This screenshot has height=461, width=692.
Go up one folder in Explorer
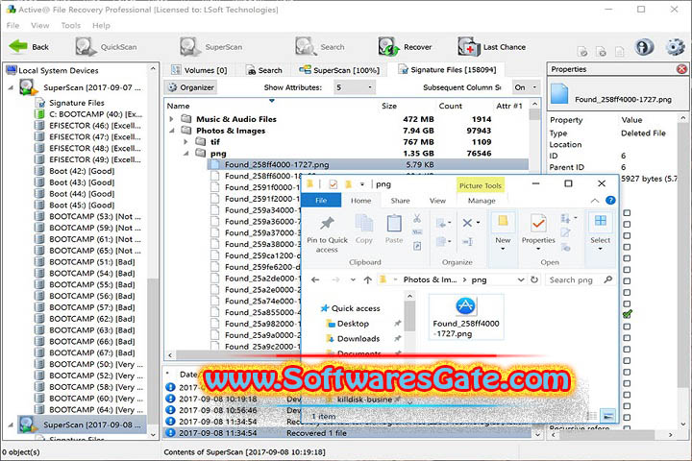click(367, 279)
